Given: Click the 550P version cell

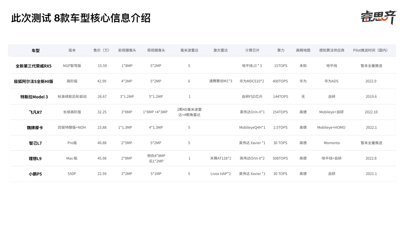Looking at the screenshot, I should pos(72,174).
